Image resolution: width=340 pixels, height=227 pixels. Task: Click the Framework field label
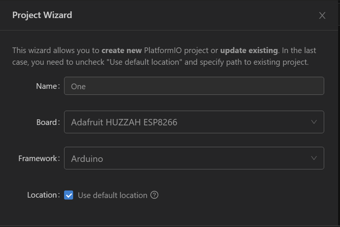pos(38,158)
